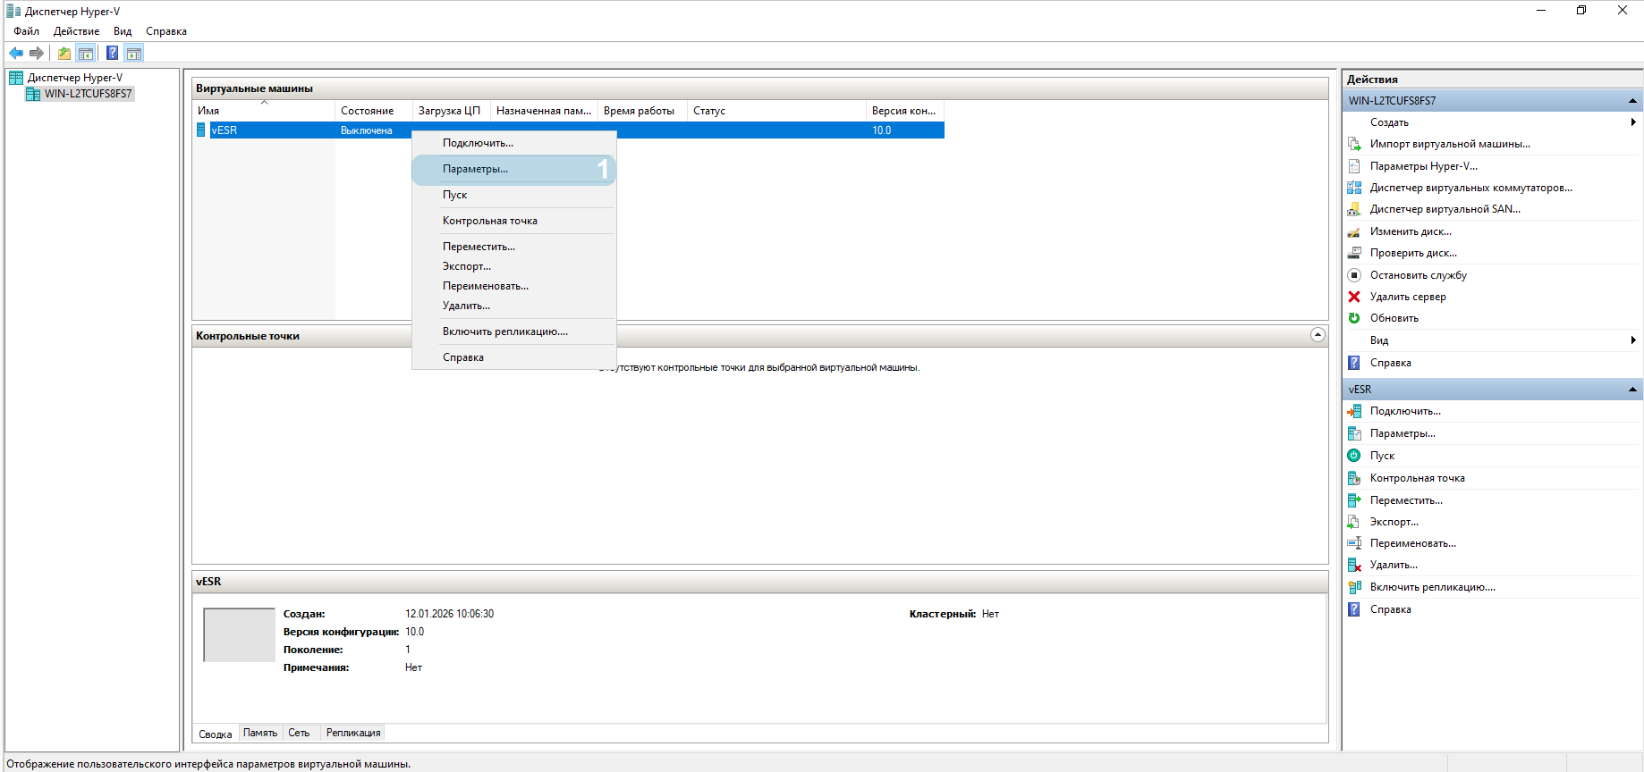Click the vESR Подключить icon in Actions
1644x772 pixels.
1354,411
